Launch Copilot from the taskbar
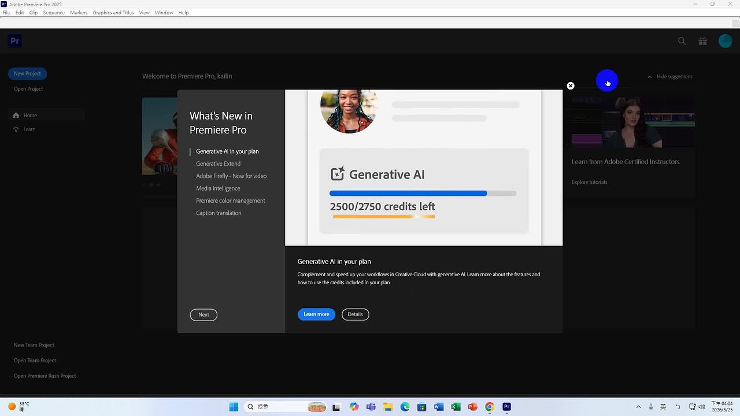Image resolution: width=740 pixels, height=416 pixels. point(354,407)
